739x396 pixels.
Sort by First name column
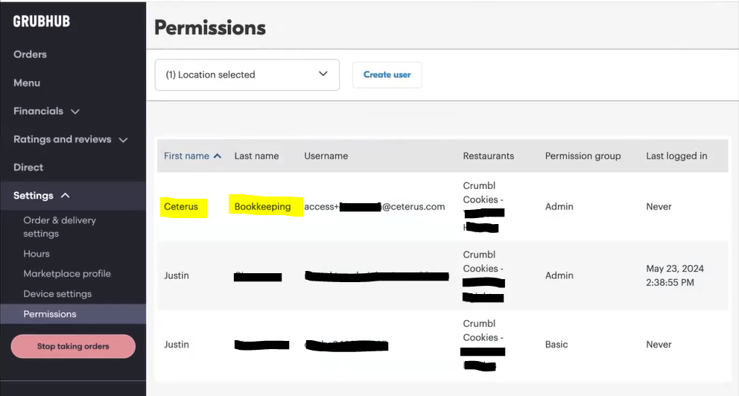(192, 156)
